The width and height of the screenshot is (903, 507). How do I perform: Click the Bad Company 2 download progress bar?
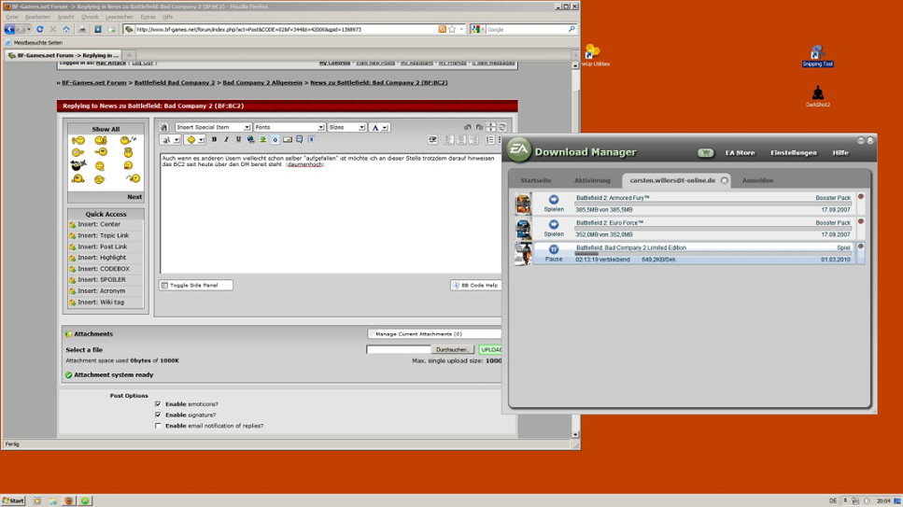713,254
